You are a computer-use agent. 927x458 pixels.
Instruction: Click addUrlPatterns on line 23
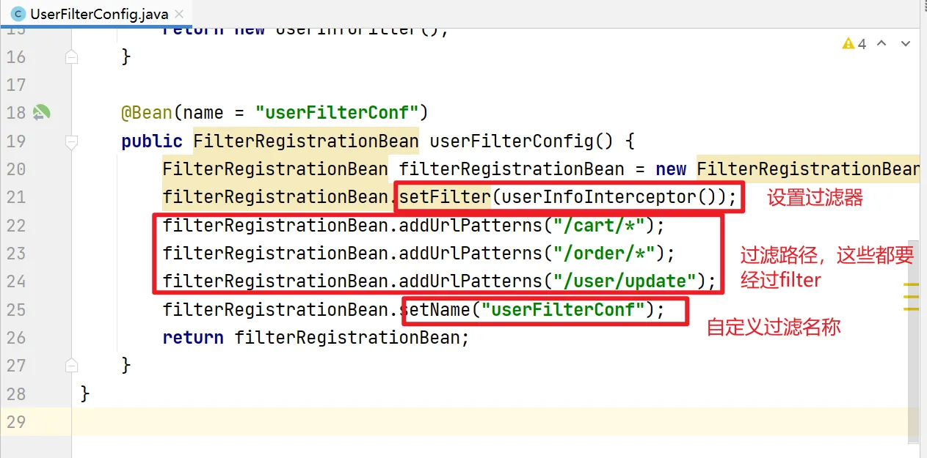point(470,253)
